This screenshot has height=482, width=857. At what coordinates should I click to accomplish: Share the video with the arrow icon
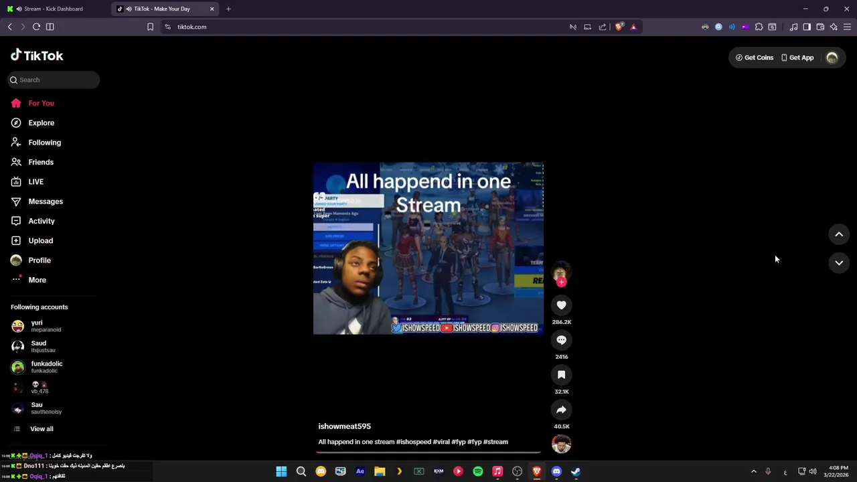coord(561,410)
